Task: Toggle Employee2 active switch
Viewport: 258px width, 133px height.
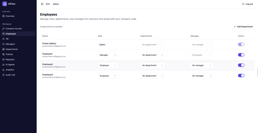Action: [241, 65]
